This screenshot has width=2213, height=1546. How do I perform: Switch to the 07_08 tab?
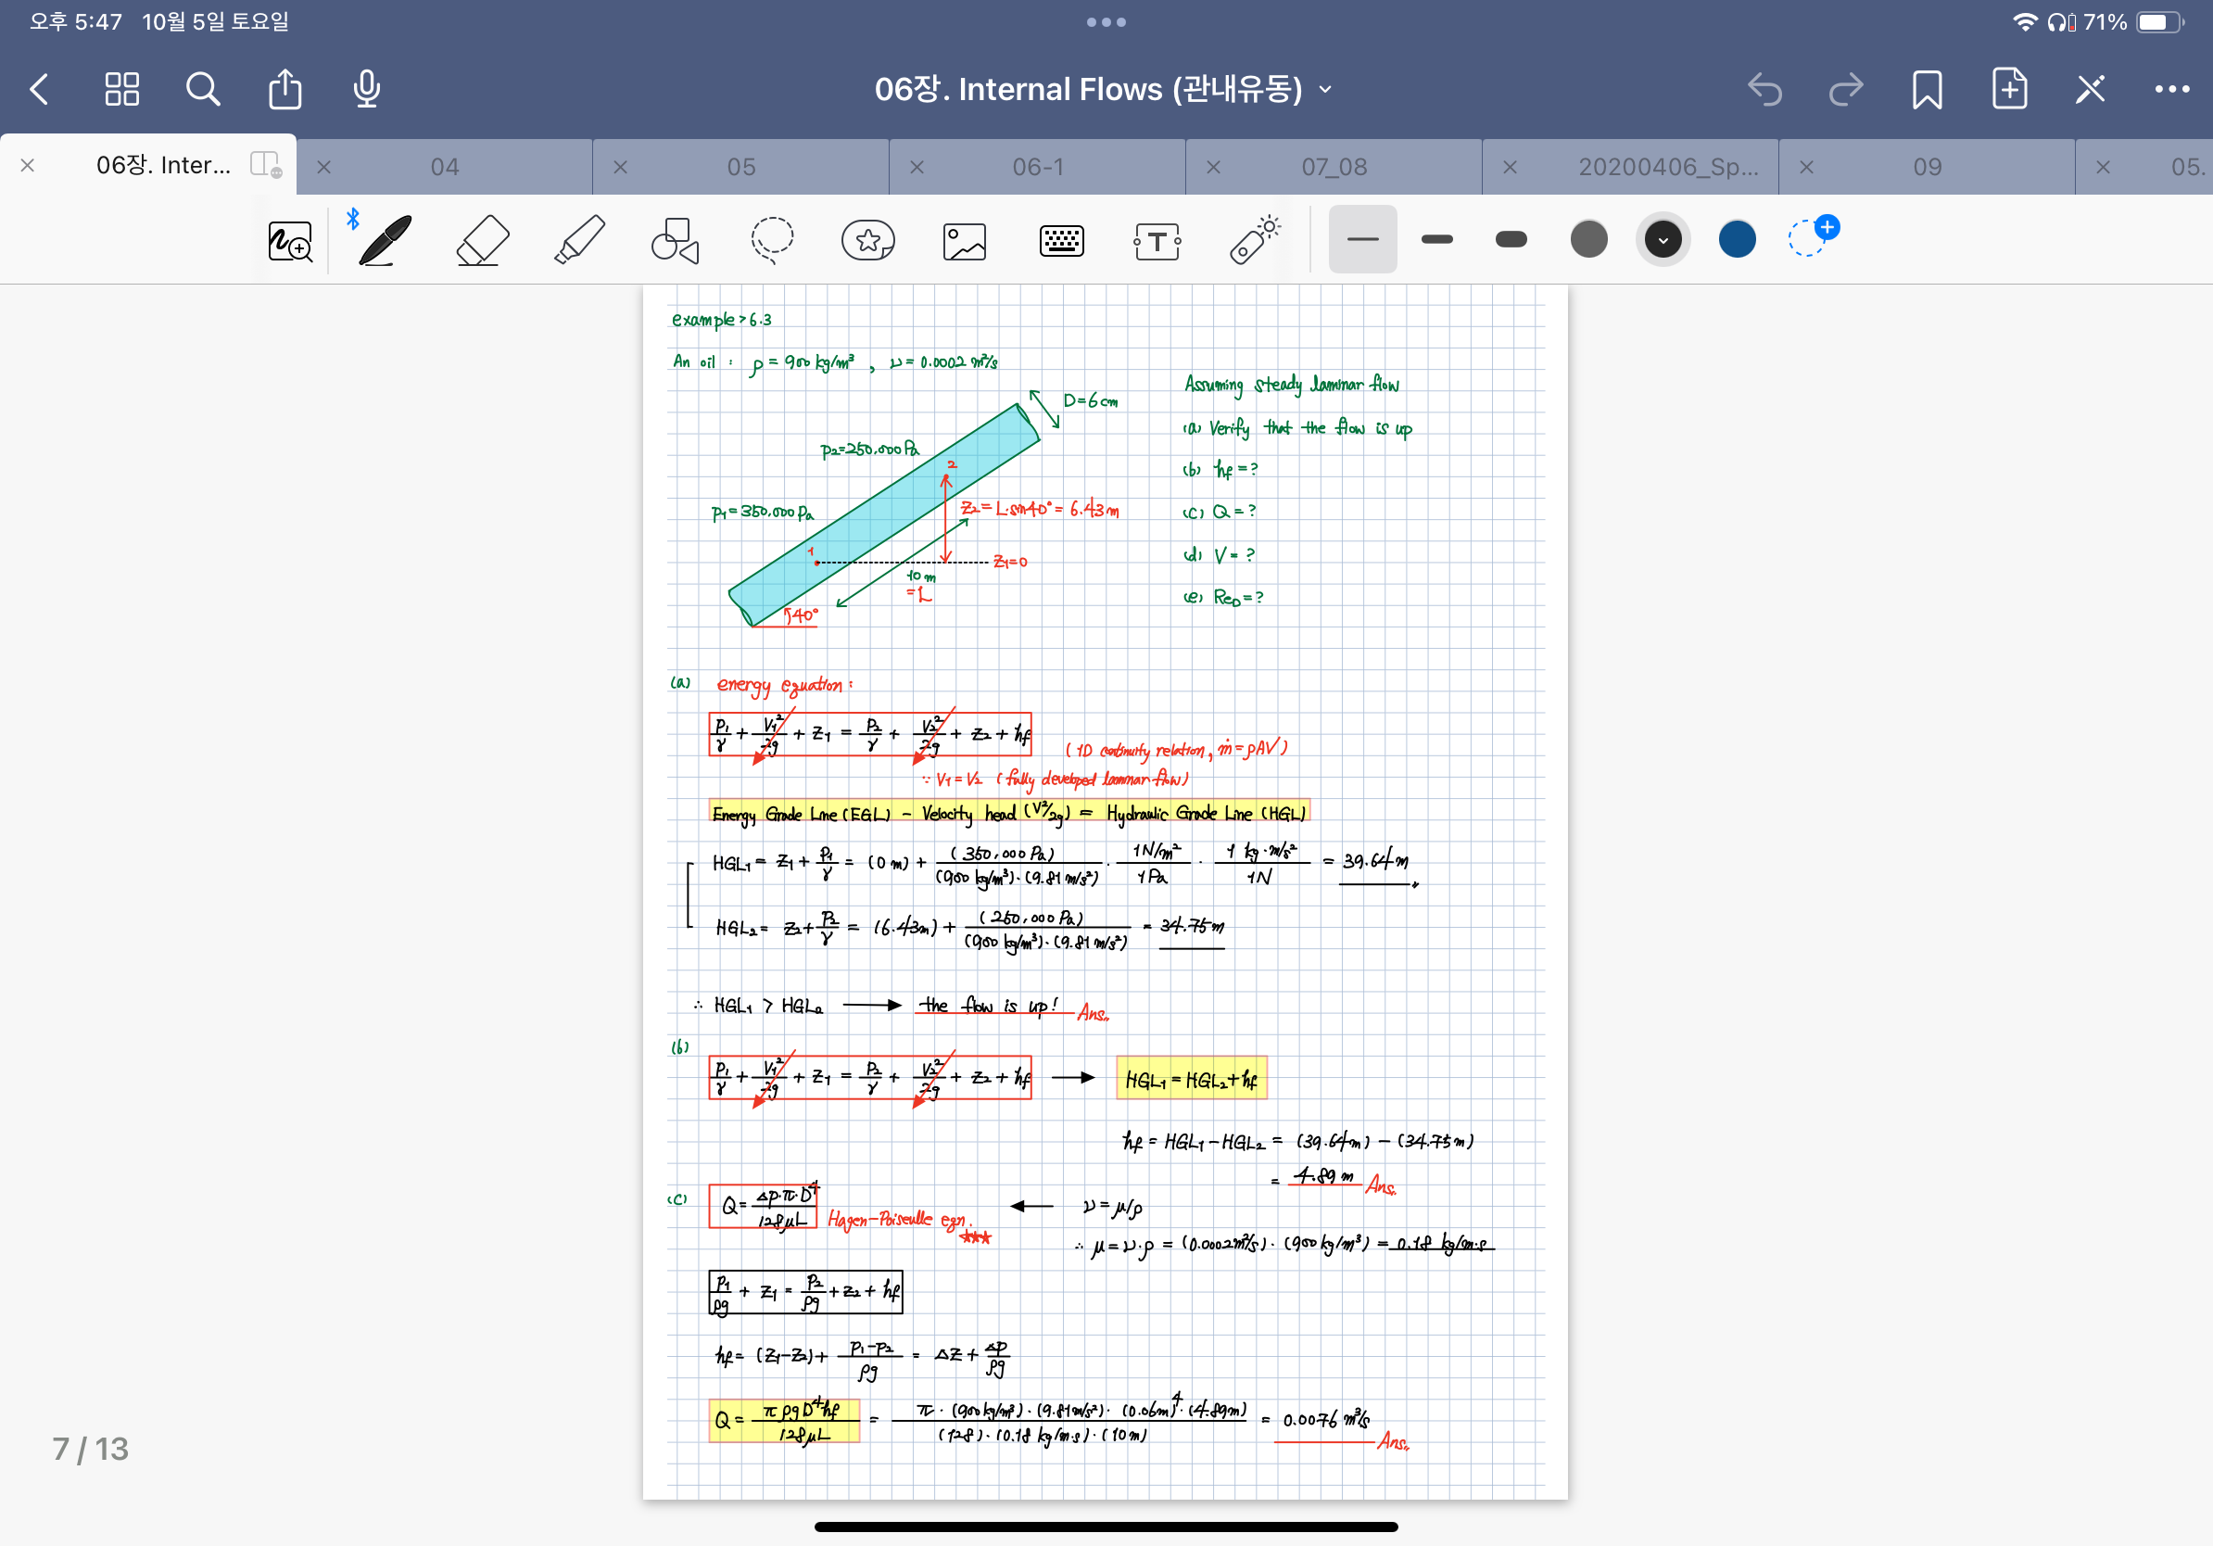point(1334,167)
